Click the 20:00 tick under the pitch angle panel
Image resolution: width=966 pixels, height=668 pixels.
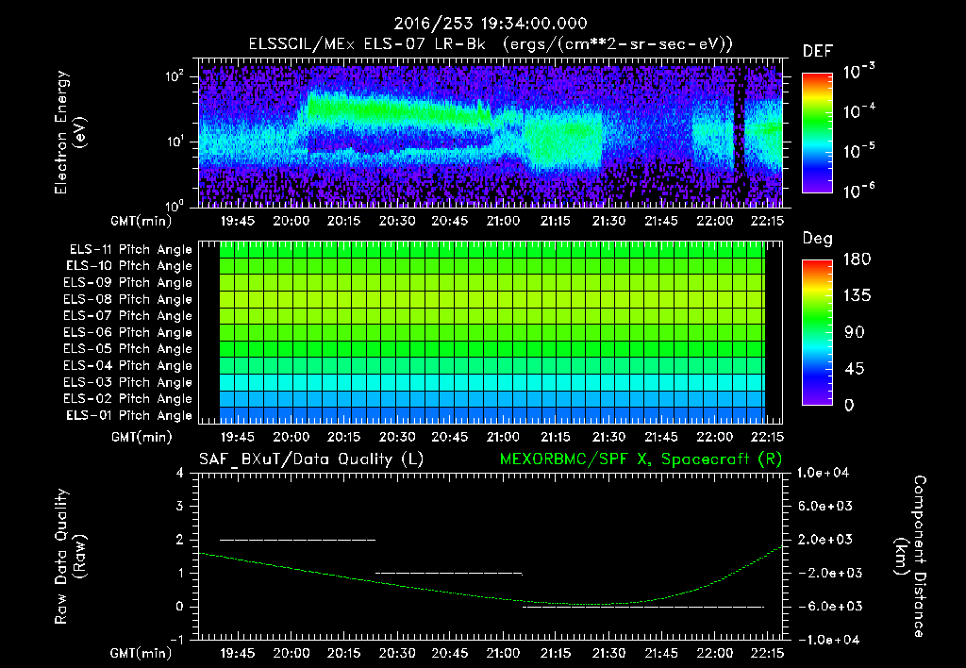(291, 438)
